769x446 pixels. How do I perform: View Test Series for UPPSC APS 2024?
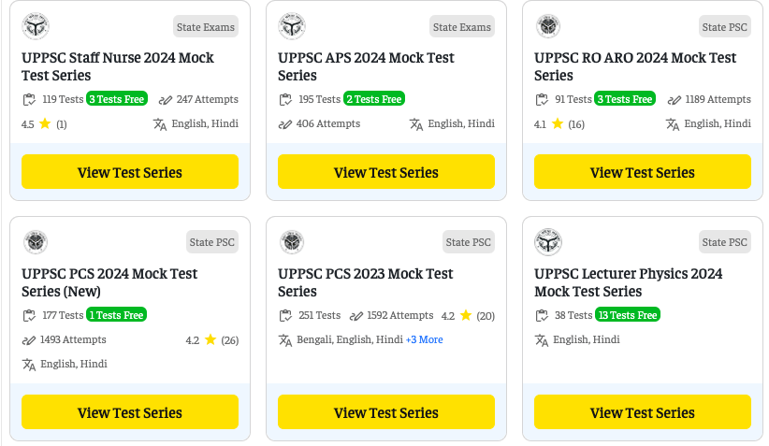386,172
